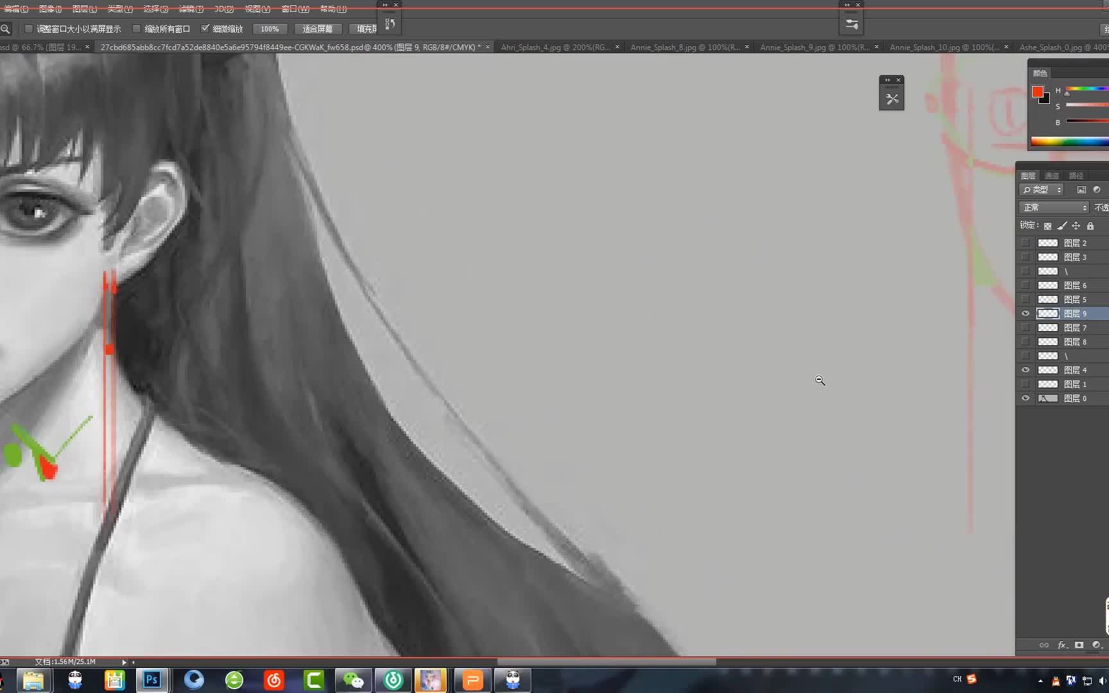The image size is (1109, 693).
Task: Open Photoshop from the taskbar
Action: pos(152,680)
